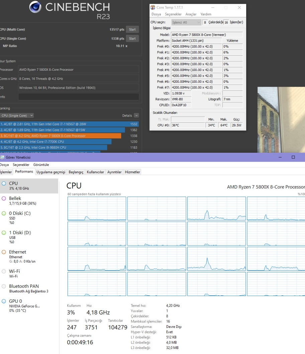Click the VID 1.0938 v value
Screen dimensions: 305x354
tap(181, 93)
